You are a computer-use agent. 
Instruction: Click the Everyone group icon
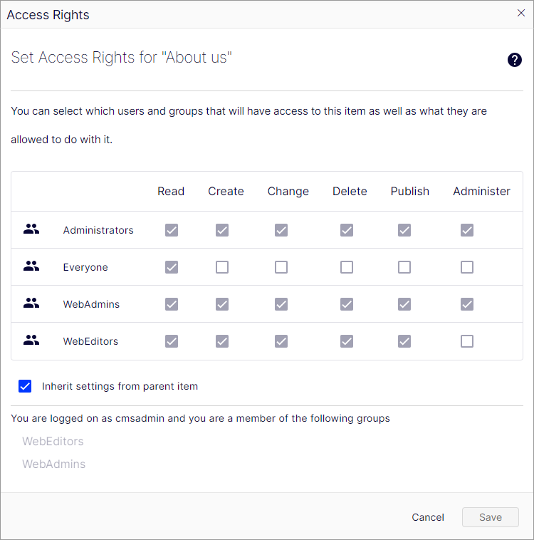point(31,266)
